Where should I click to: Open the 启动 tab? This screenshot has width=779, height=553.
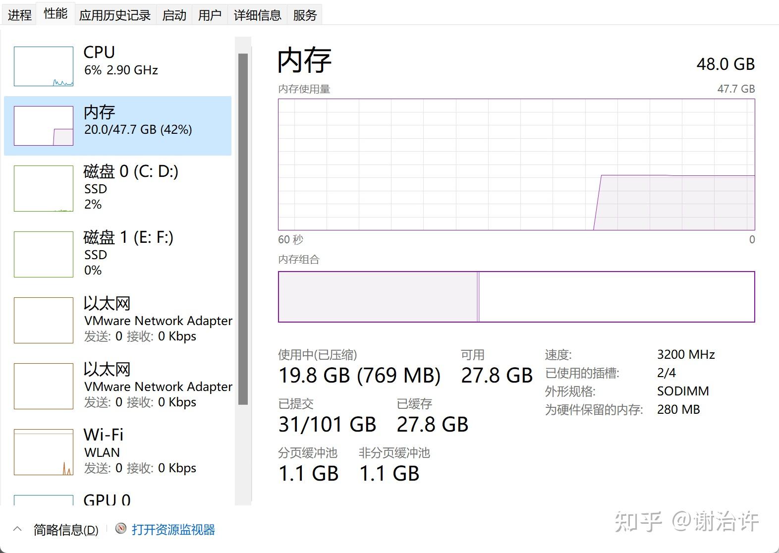[174, 14]
